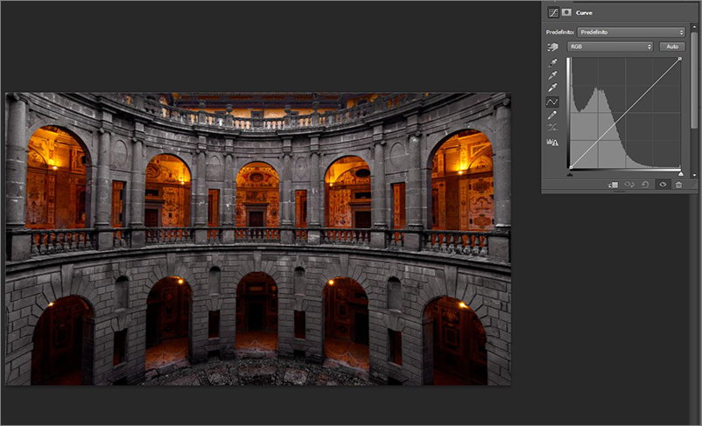Select the layer mask icon in panel header
The image size is (702, 426).
click(x=566, y=13)
